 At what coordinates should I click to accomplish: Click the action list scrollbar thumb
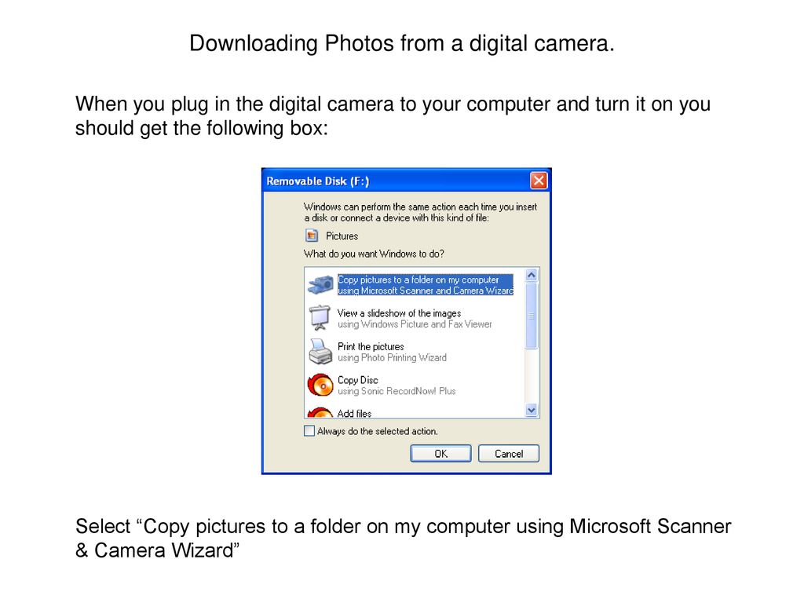[532, 316]
